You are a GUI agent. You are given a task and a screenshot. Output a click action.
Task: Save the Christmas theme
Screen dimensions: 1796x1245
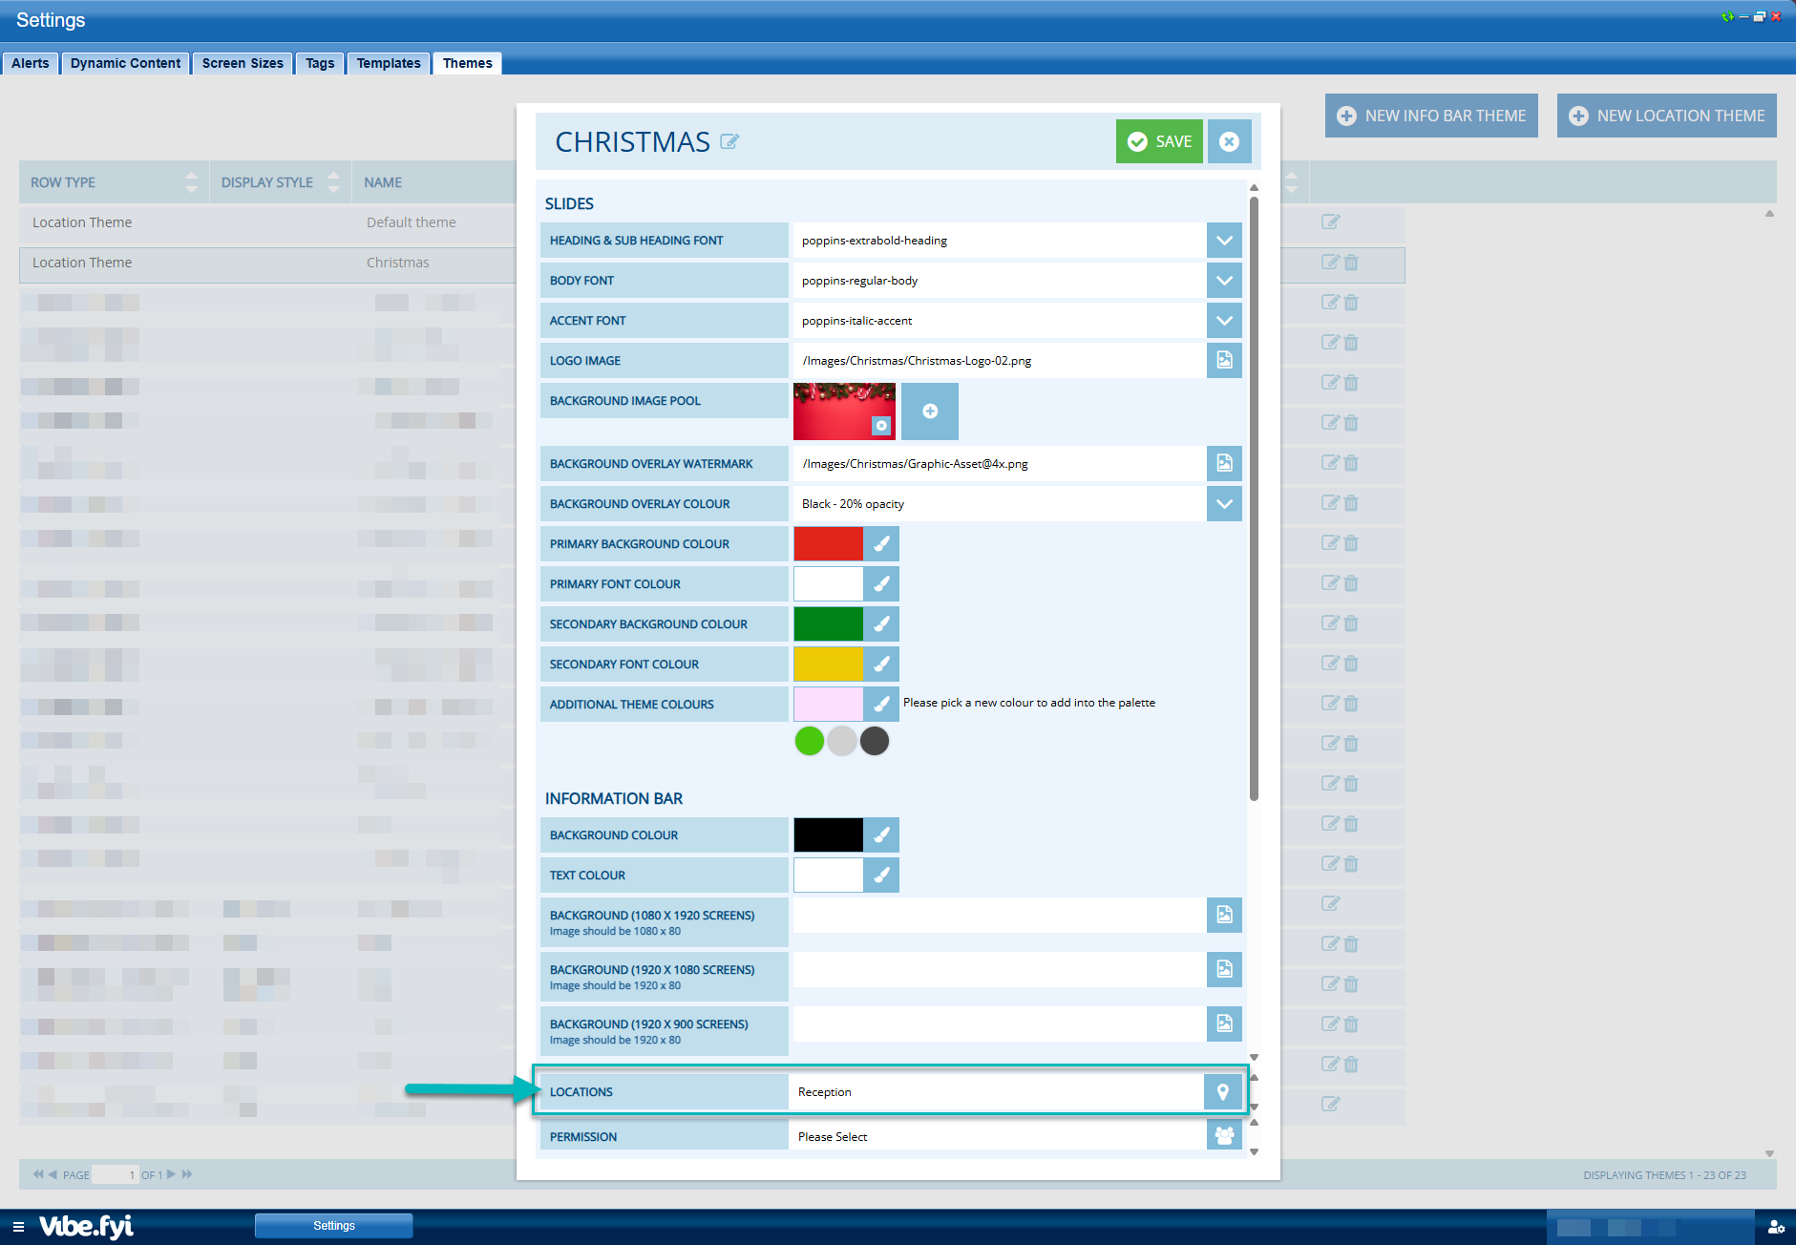coord(1159,142)
